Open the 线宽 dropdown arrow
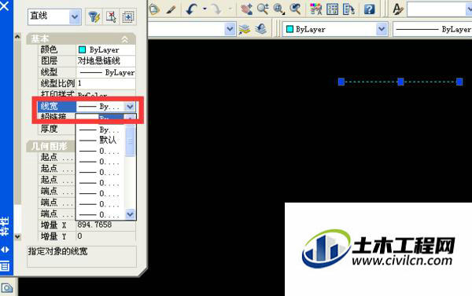Screen dimensions: 472x296 point(130,106)
